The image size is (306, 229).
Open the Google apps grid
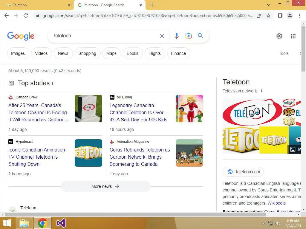[x=293, y=36]
